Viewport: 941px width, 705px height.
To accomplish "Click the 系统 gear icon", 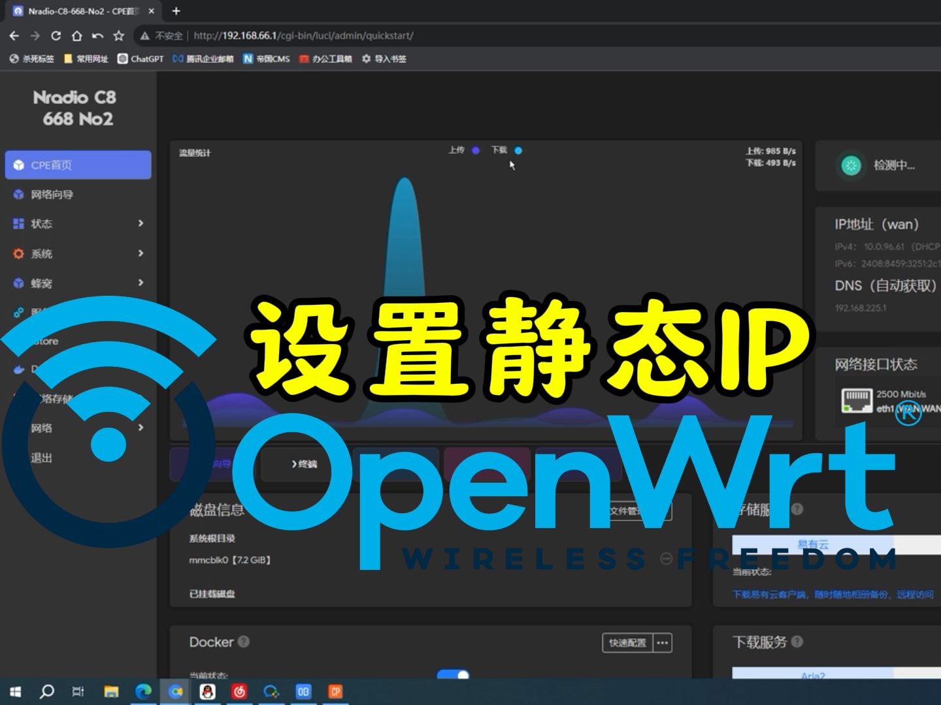I will tap(18, 253).
